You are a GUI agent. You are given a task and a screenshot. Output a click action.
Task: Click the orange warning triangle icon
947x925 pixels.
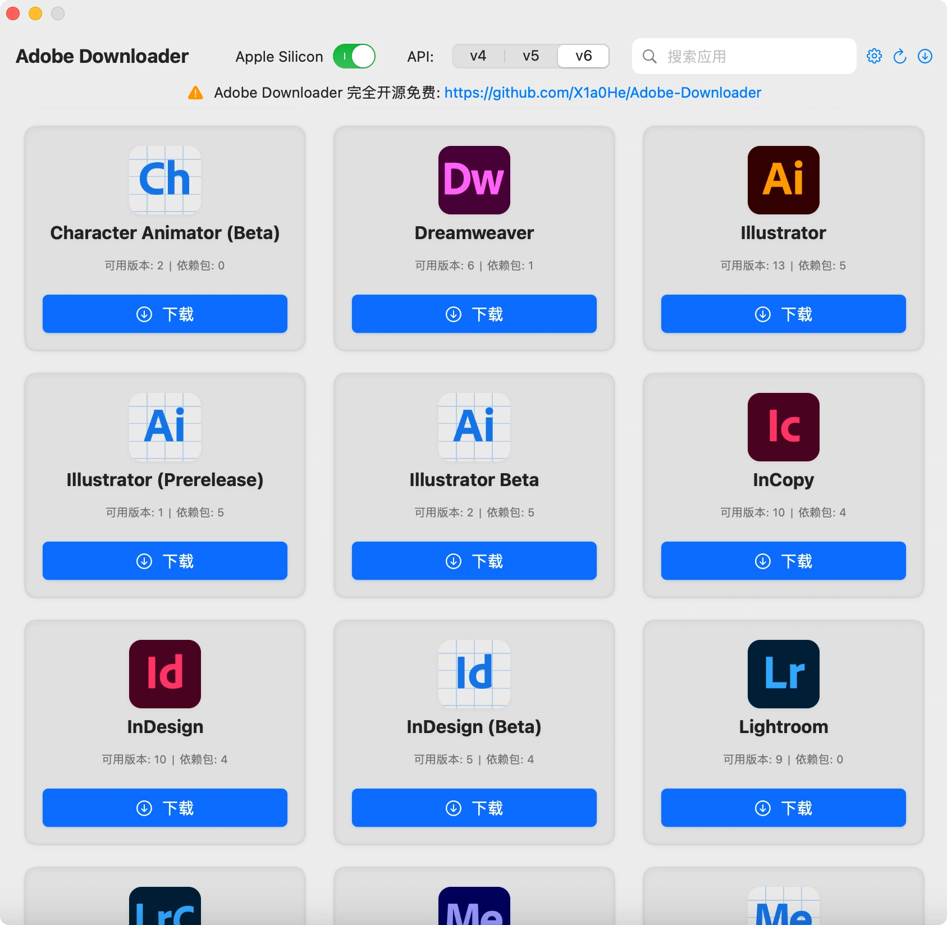[x=195, y=93]
